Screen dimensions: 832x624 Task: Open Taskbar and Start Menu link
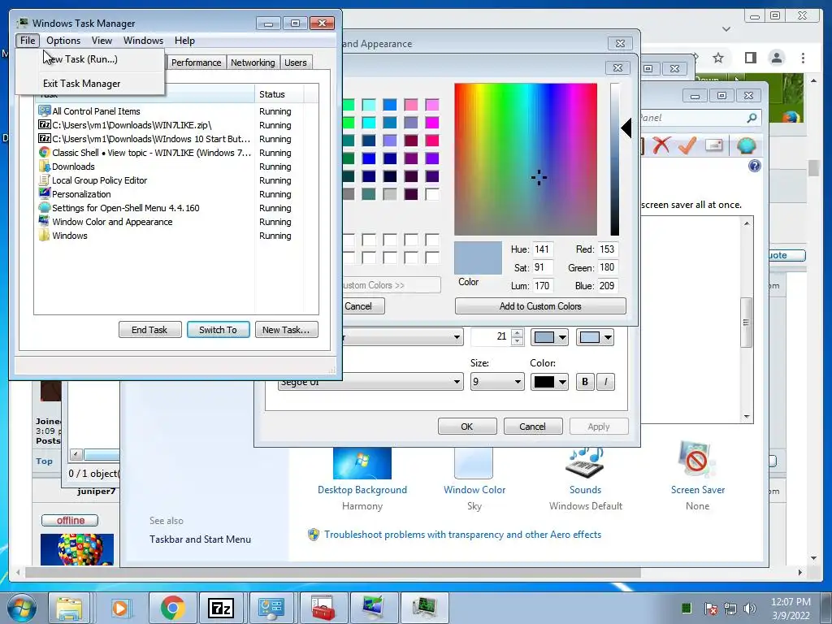[200, 539]
